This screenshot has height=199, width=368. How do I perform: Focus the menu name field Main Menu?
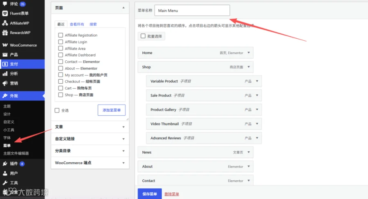point(192,10)
